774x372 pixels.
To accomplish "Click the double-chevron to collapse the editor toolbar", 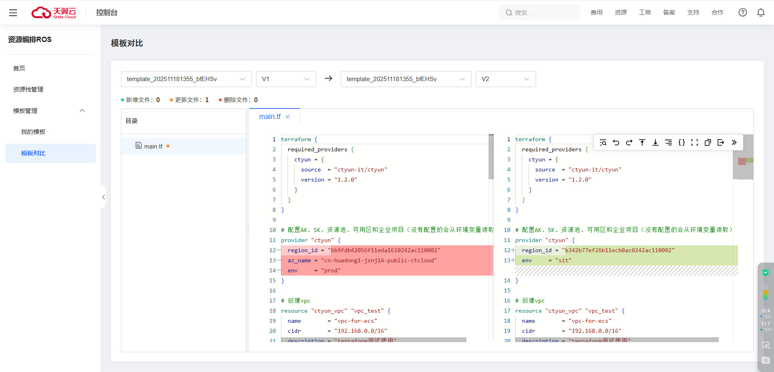I will coord(734,142).
